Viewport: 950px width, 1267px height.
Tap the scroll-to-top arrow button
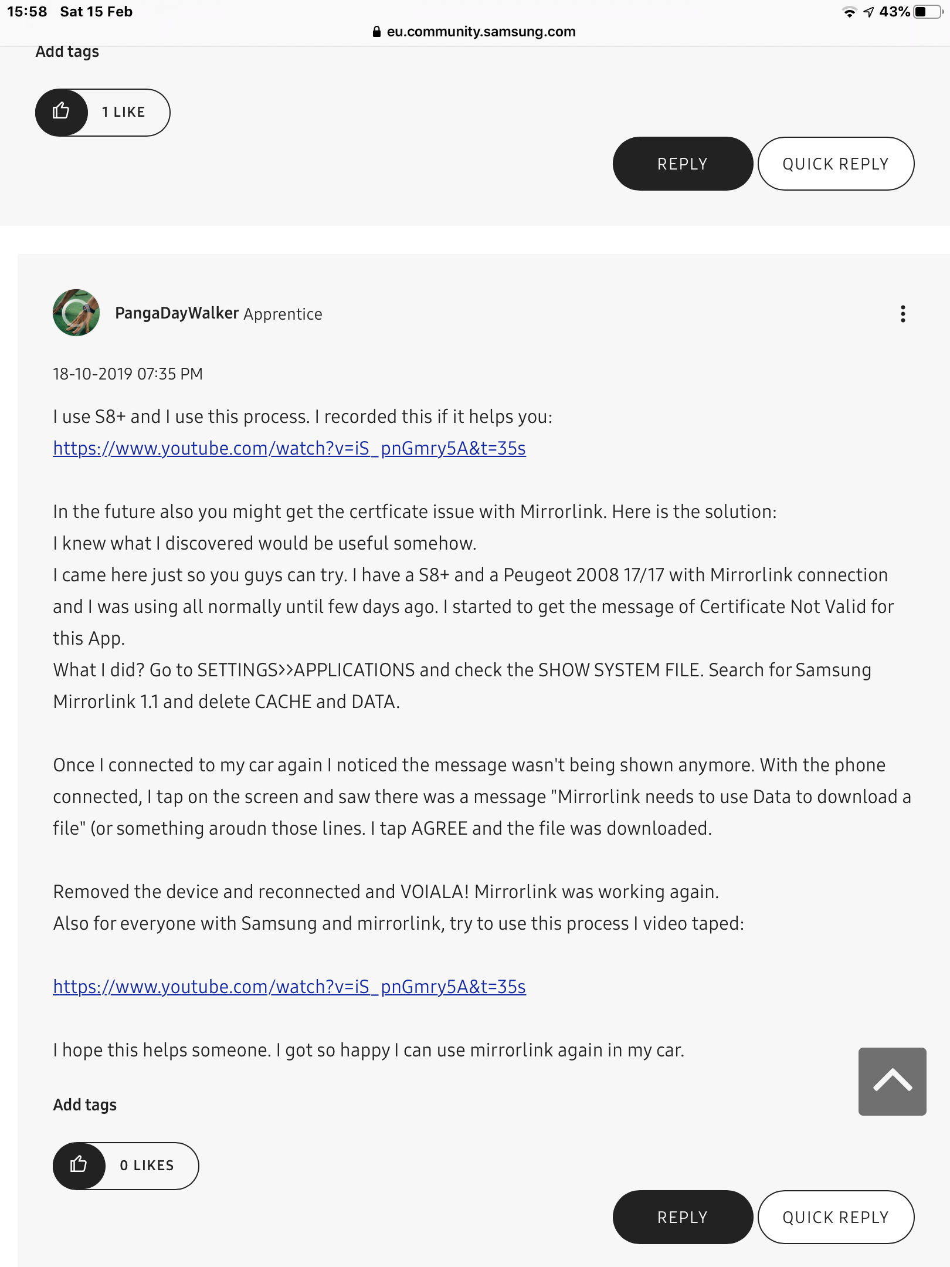click(x=892, y=1081)
